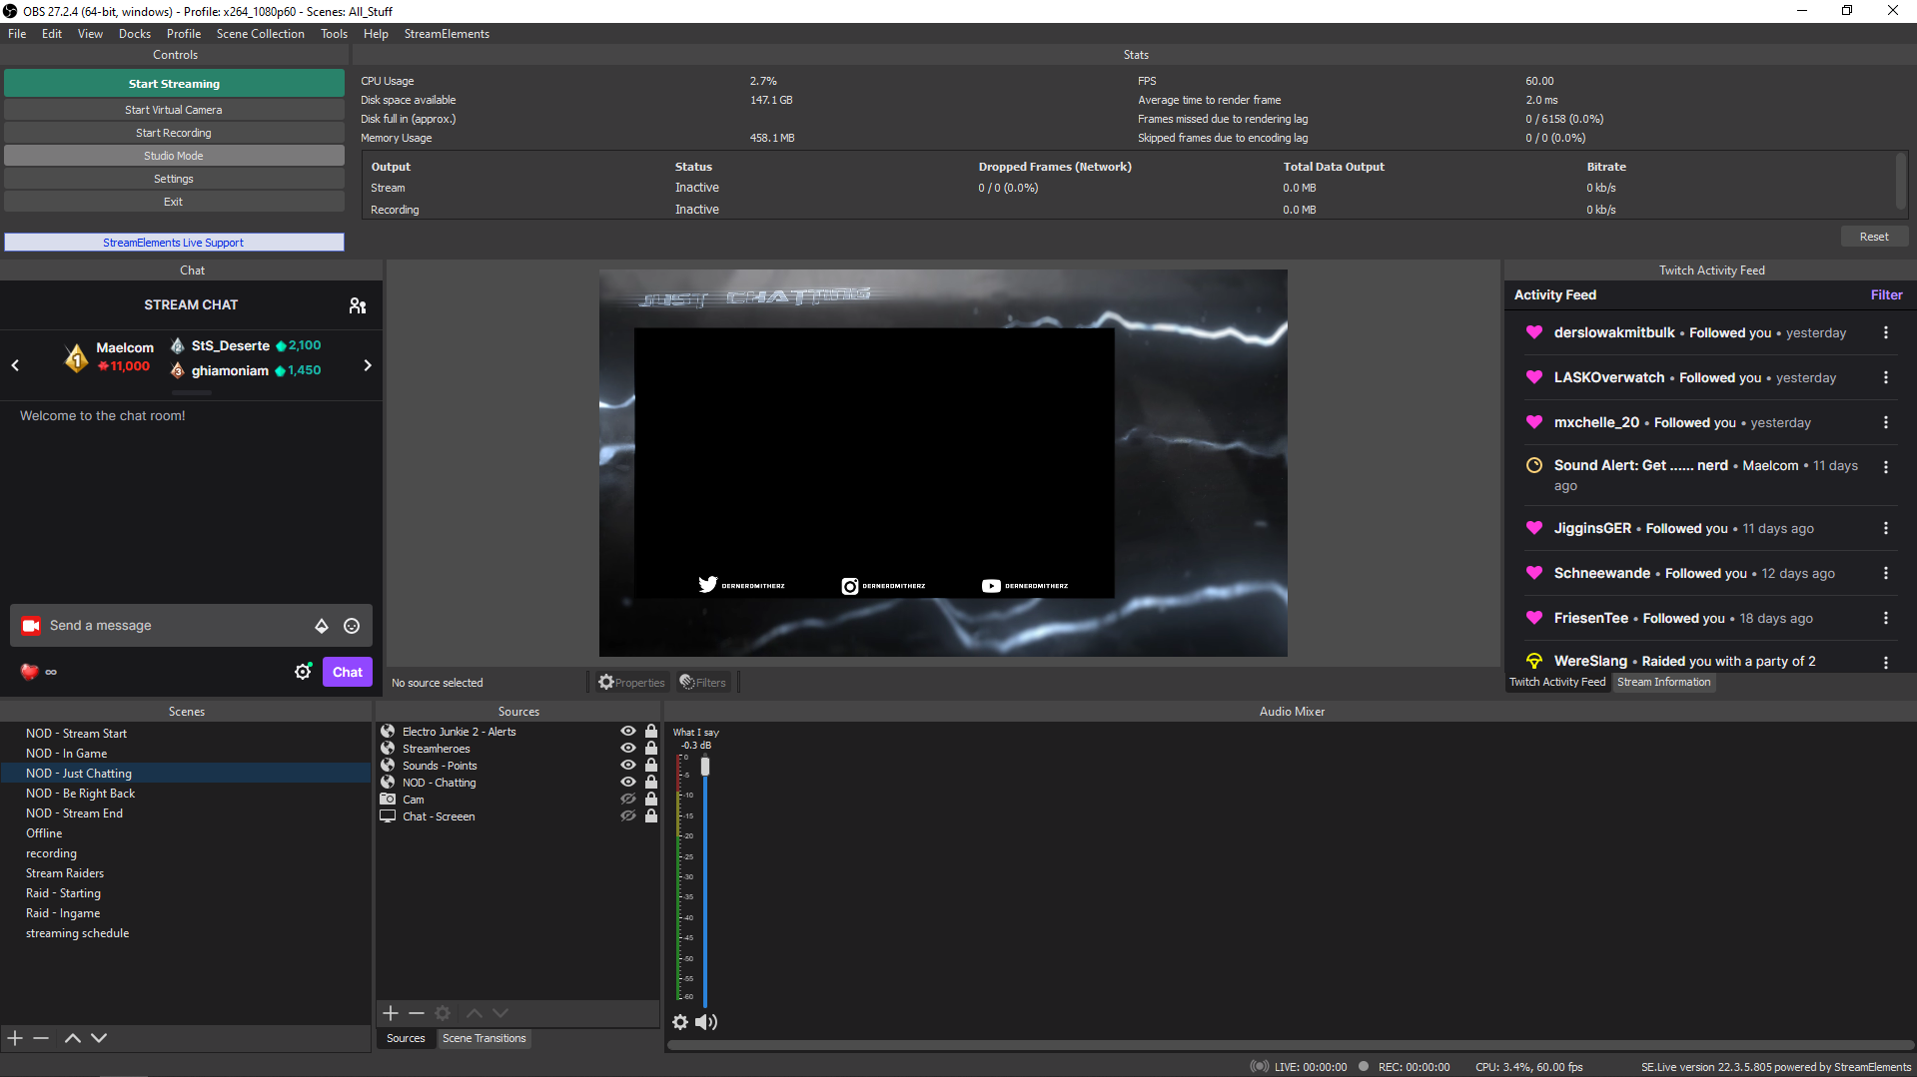Open chat settings gear
The width and height of the screenshot is (1917, 1077).
pos(304,672)
